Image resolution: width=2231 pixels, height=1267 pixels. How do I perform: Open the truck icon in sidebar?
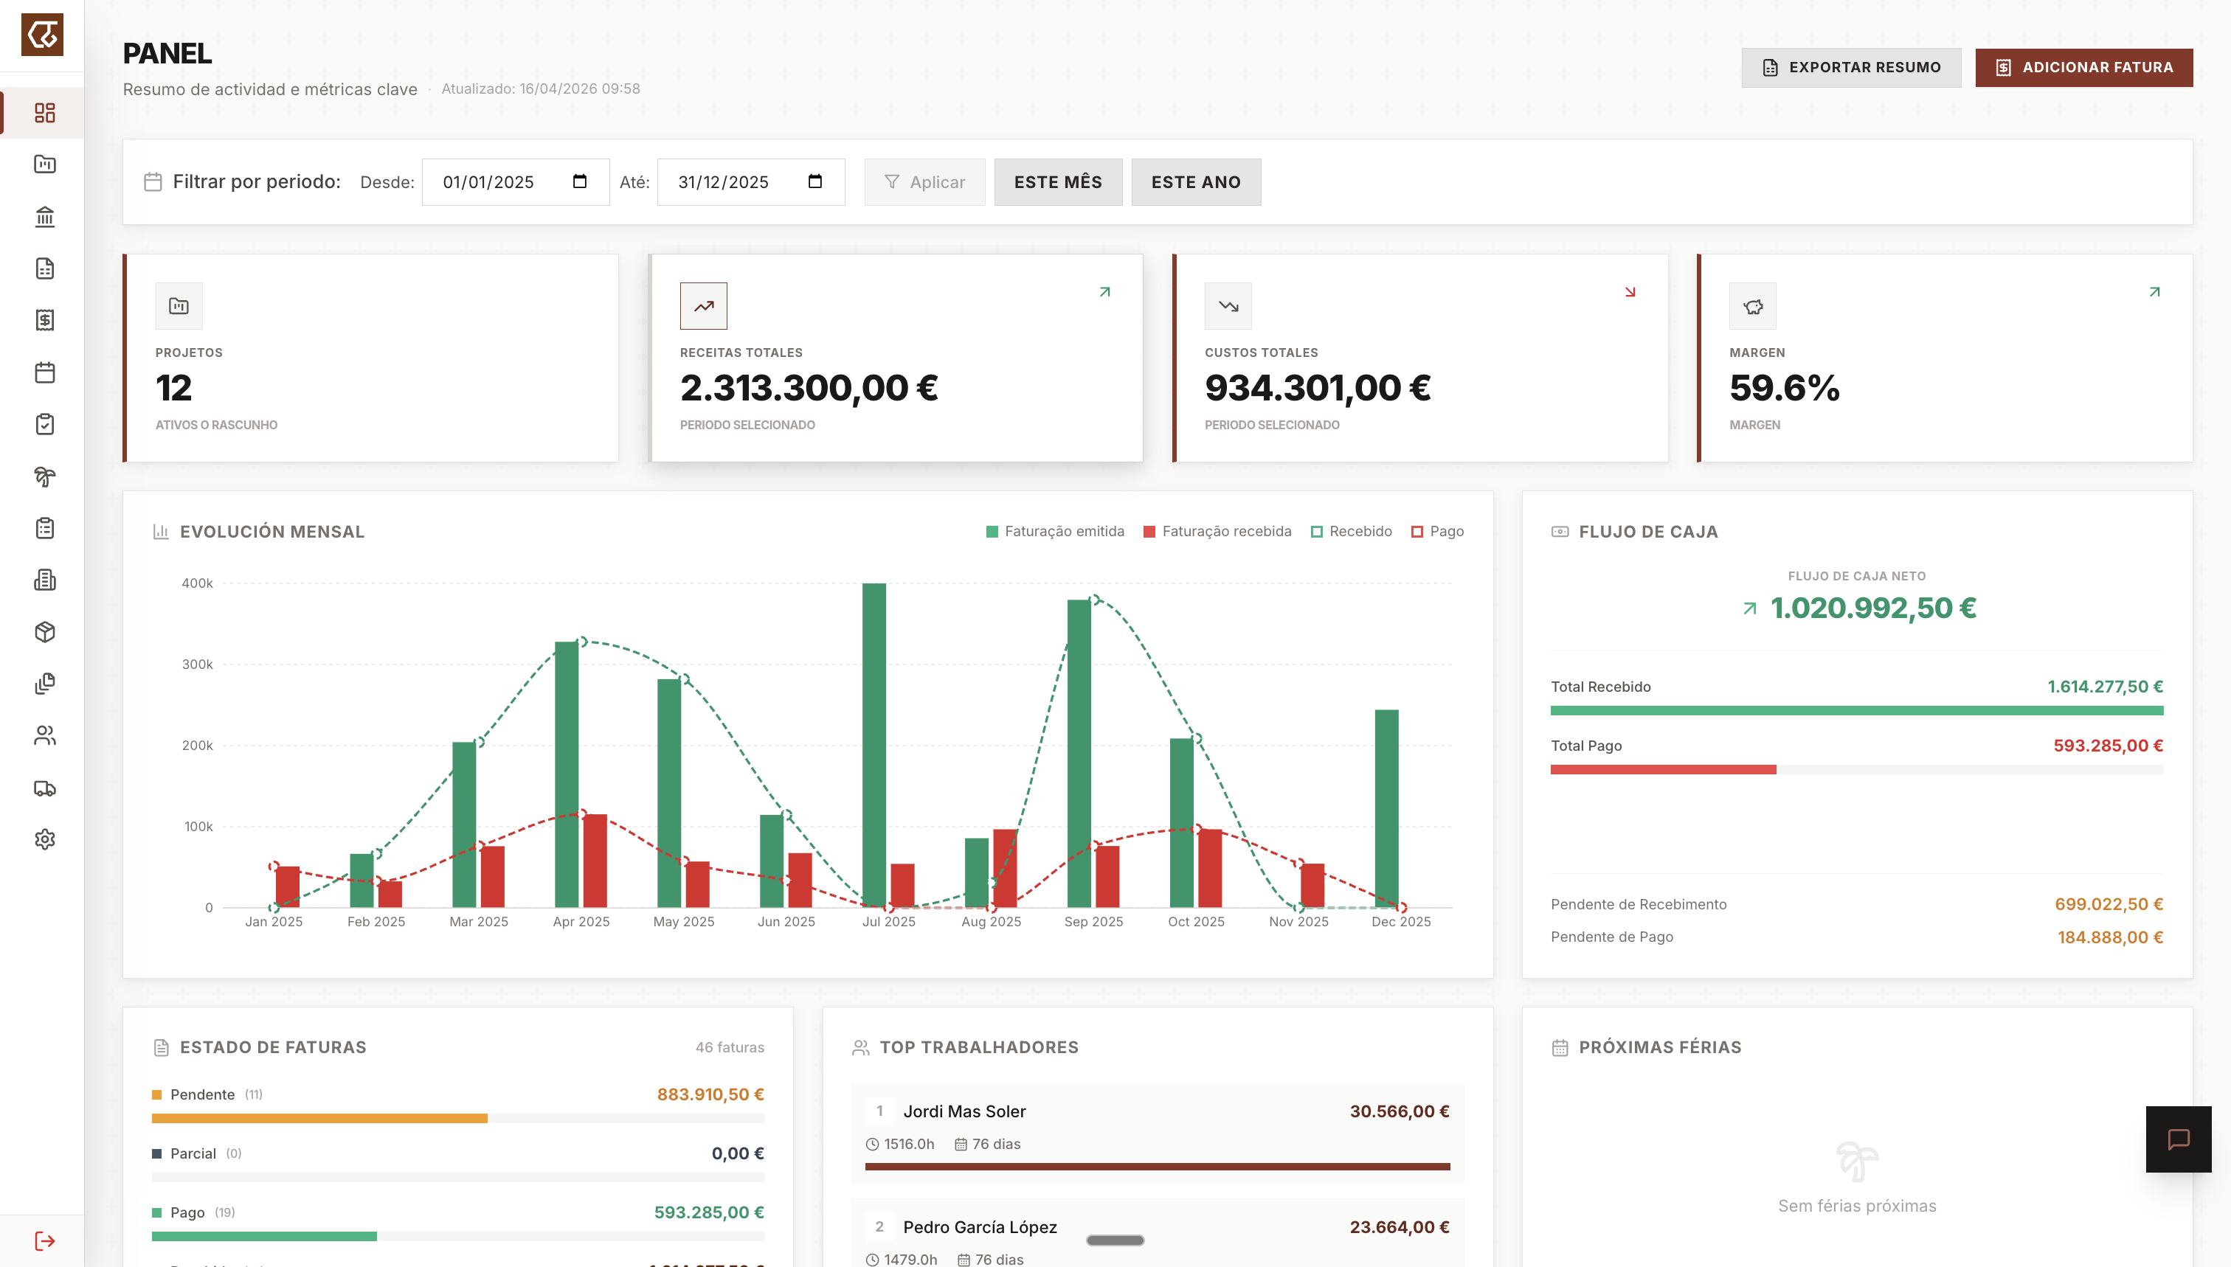(x=44, y=788)
